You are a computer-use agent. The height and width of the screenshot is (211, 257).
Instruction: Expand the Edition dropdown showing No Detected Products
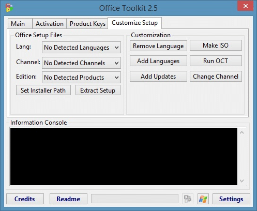(81, 78)
